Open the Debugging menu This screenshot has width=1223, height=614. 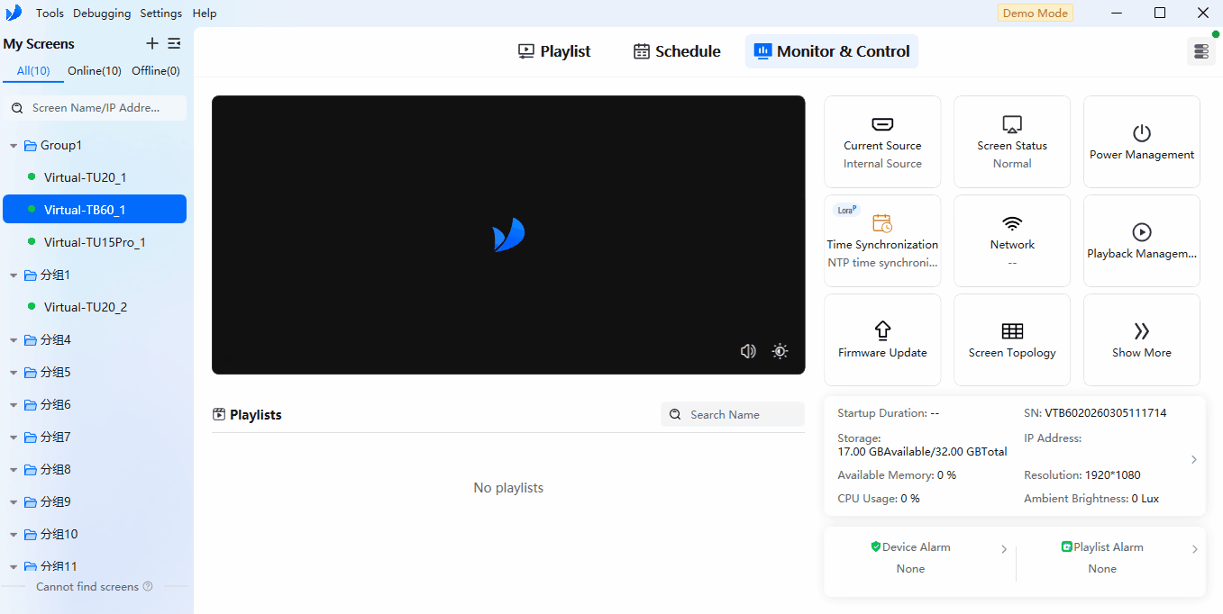pyautogui.click(x=102, y=14)
